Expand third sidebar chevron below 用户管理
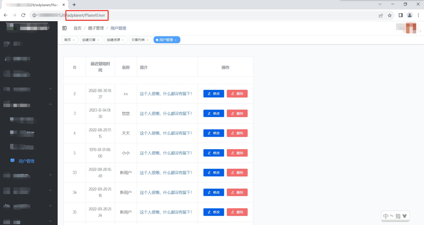 (x=50, y=206)
